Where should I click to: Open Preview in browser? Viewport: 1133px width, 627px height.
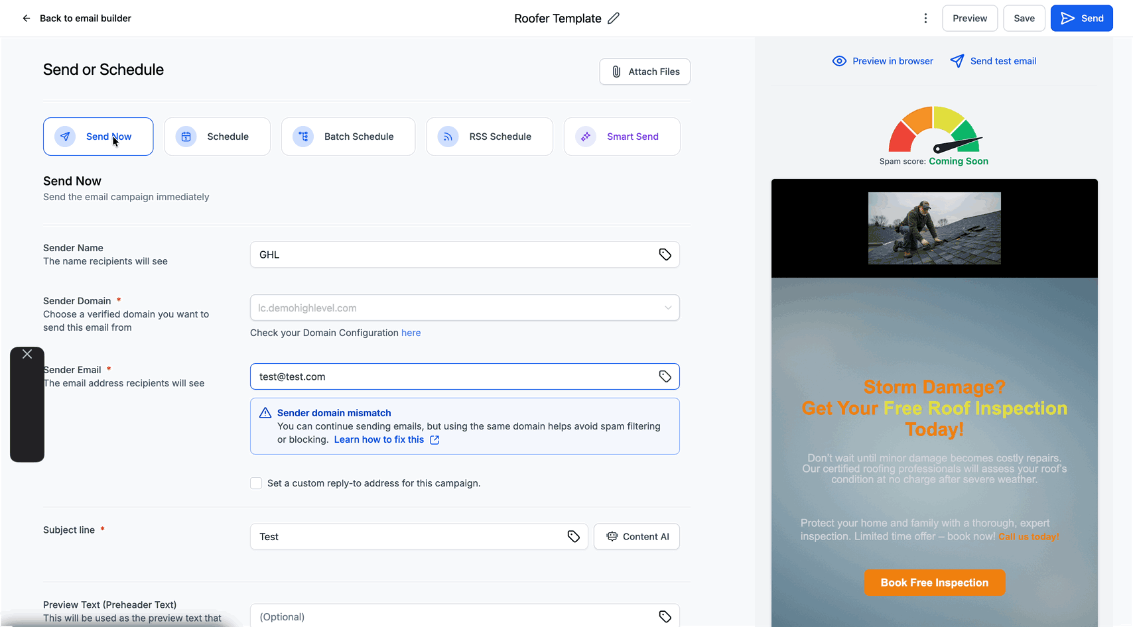coord(883,61)
